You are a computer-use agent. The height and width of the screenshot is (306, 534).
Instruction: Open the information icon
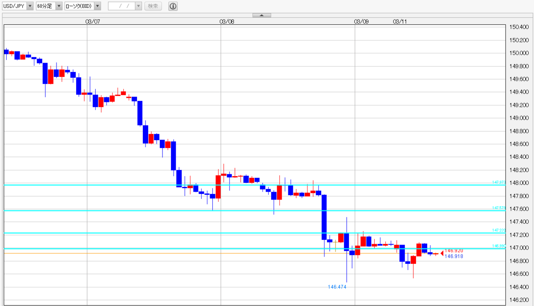click(x=173, y=6)
